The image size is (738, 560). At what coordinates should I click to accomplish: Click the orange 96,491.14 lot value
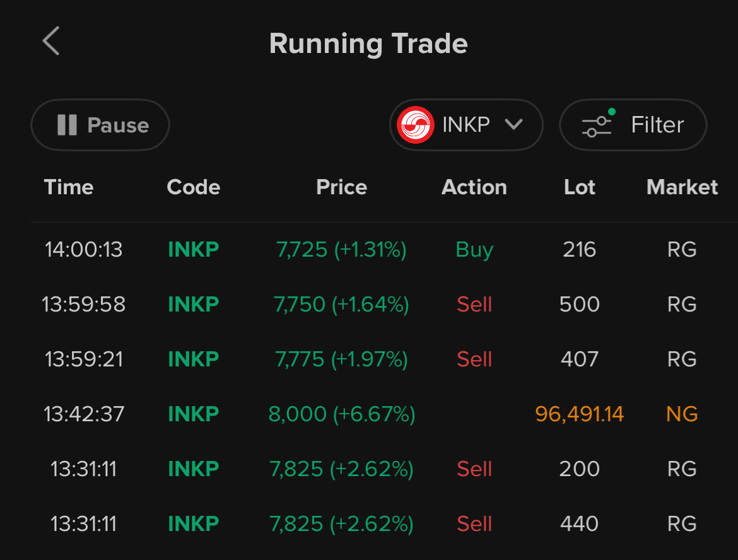coord(579,414)
